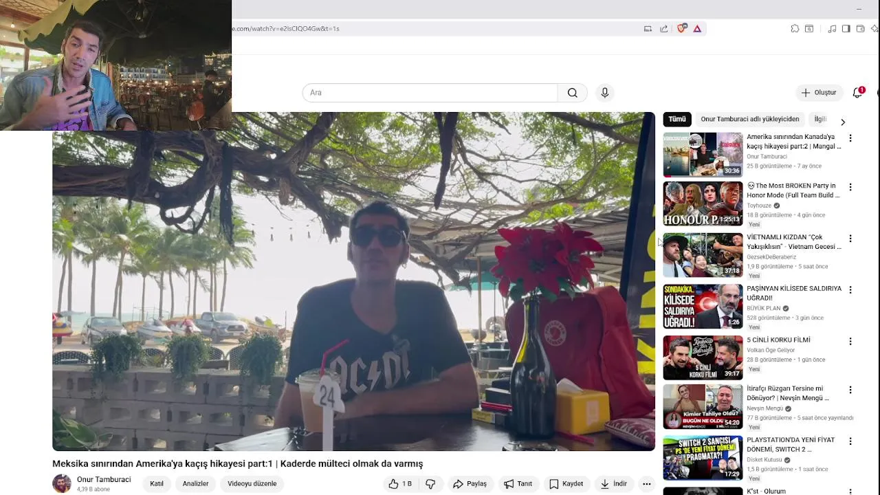
Task: Like the video with thumbs up
Action: click(x=400, y=484)
